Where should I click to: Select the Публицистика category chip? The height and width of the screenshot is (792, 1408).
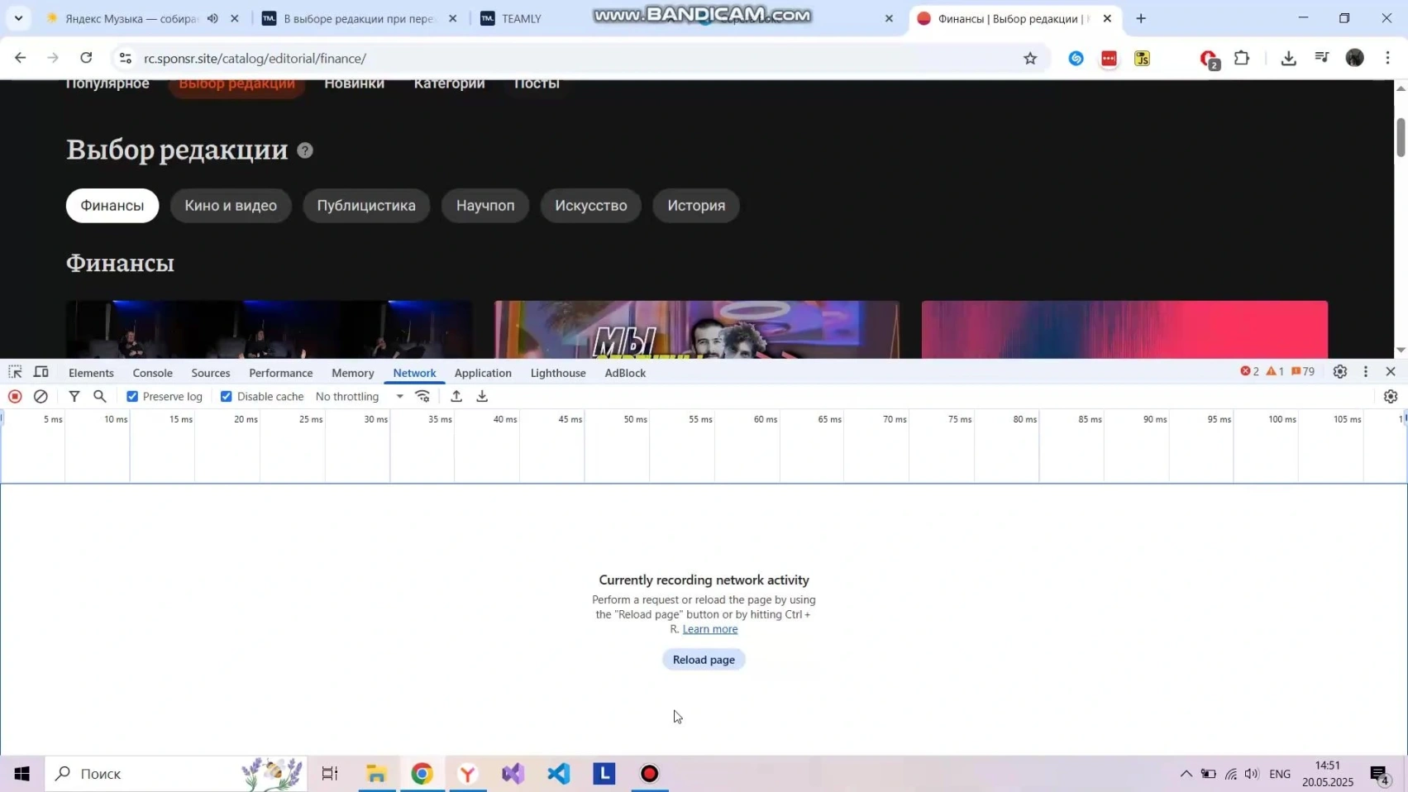point(366,206)
